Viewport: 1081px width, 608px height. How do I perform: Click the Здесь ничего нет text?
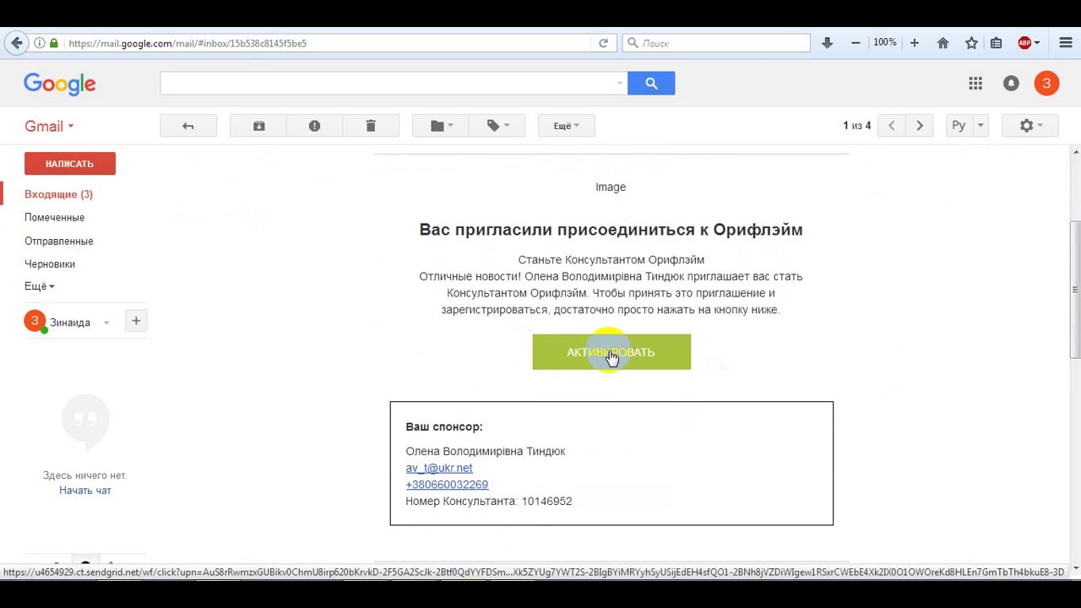[x=84, y=475]
